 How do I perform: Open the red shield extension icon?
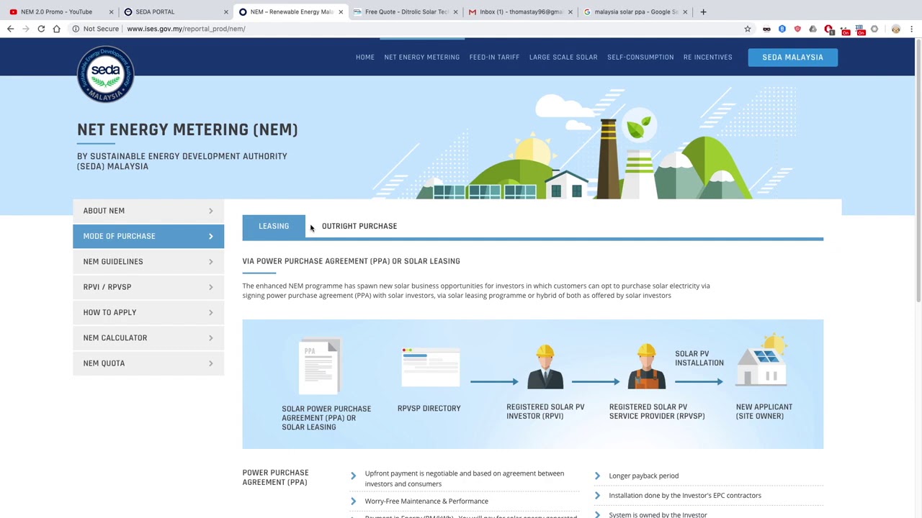click(797, 29)
